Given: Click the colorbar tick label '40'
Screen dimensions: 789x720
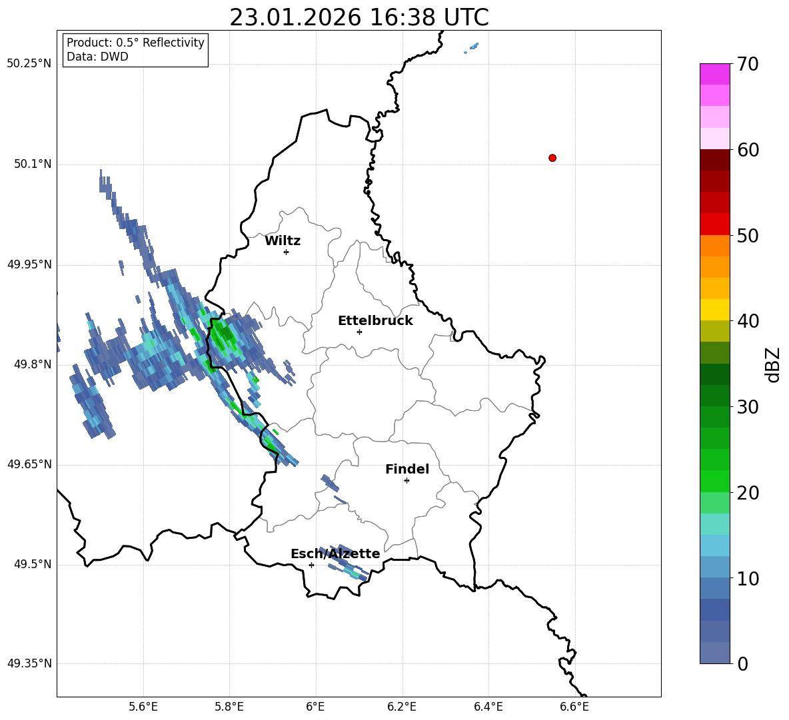Looking at the screenshot, I should point(748,321).
